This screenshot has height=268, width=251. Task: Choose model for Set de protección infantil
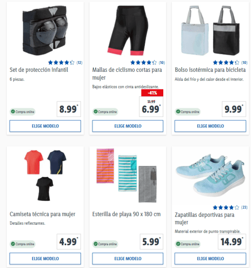pyautogui.click(x=45, y=126)
